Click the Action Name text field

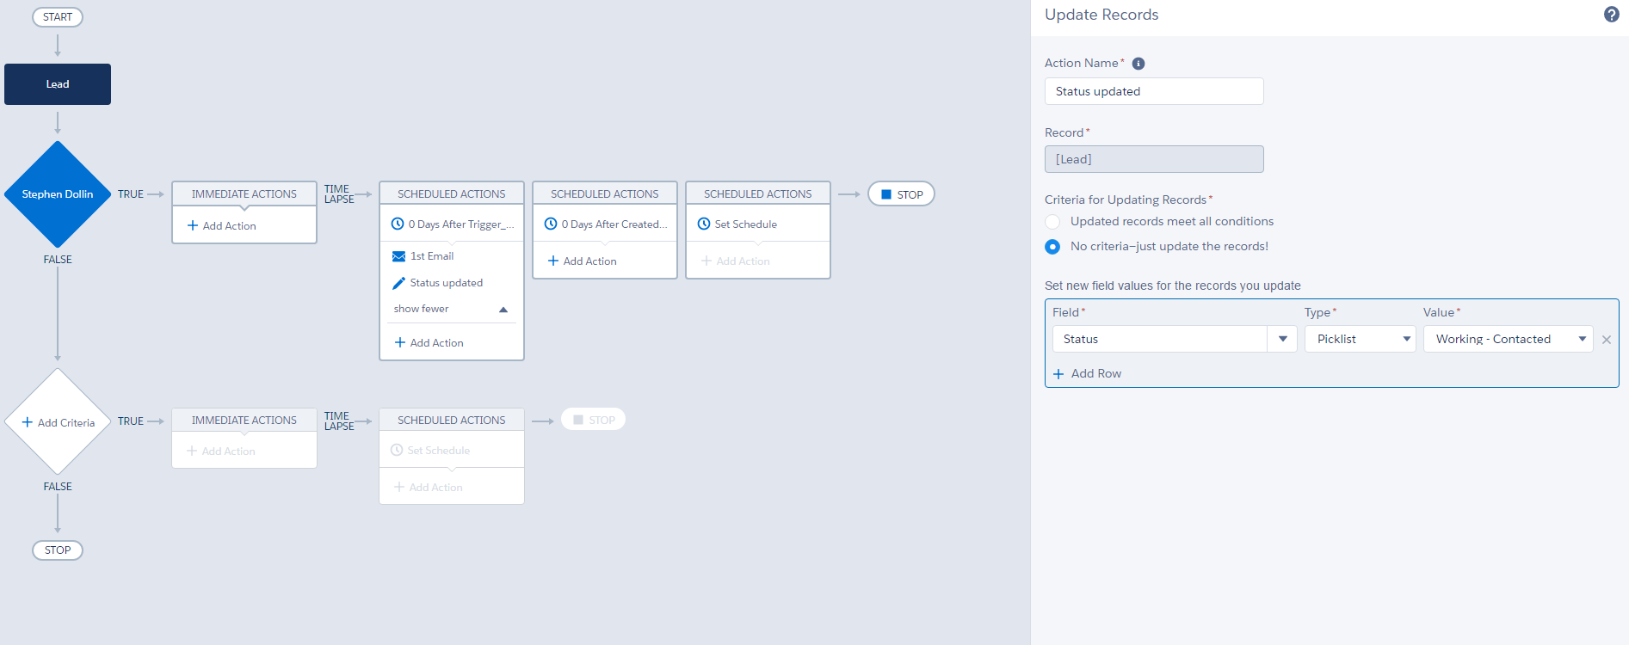click(x=1153, y=91)
